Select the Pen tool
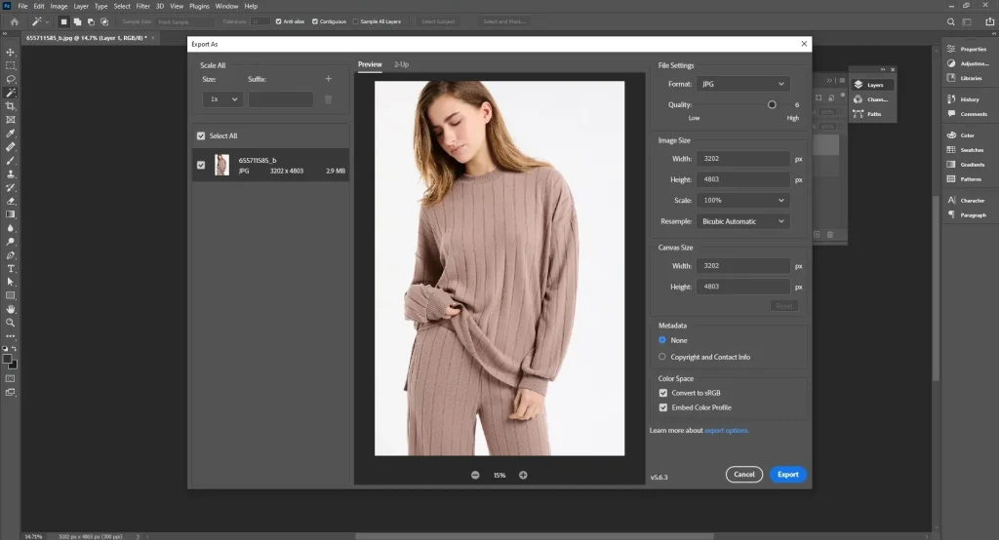 (10, 255)
